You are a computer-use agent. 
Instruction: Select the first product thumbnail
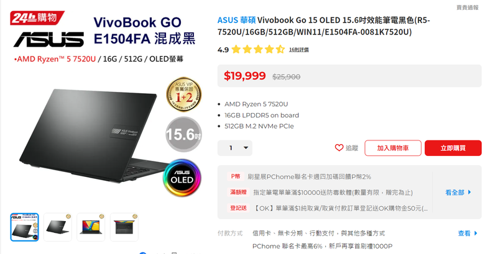pos(24,227)
